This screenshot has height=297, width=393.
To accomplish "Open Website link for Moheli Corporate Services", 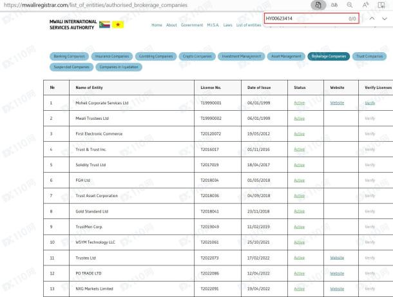I will pos(337,103).
